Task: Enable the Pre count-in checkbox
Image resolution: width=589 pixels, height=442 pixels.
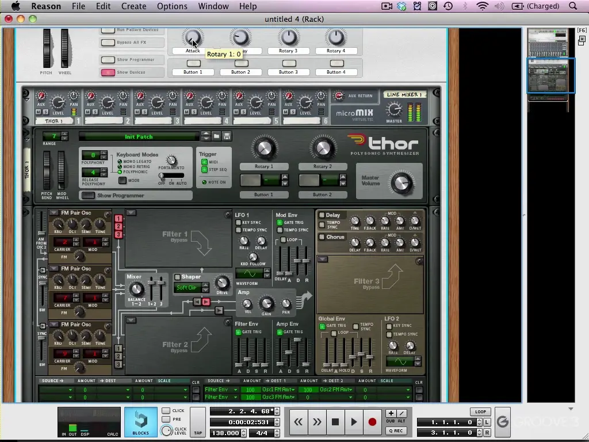Action: [x=166, y=419]
